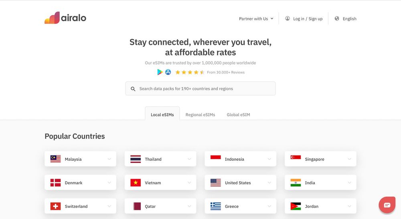The image size is (401, 219).
Task: Expand the United States chevron
Action: click(269, 183)
